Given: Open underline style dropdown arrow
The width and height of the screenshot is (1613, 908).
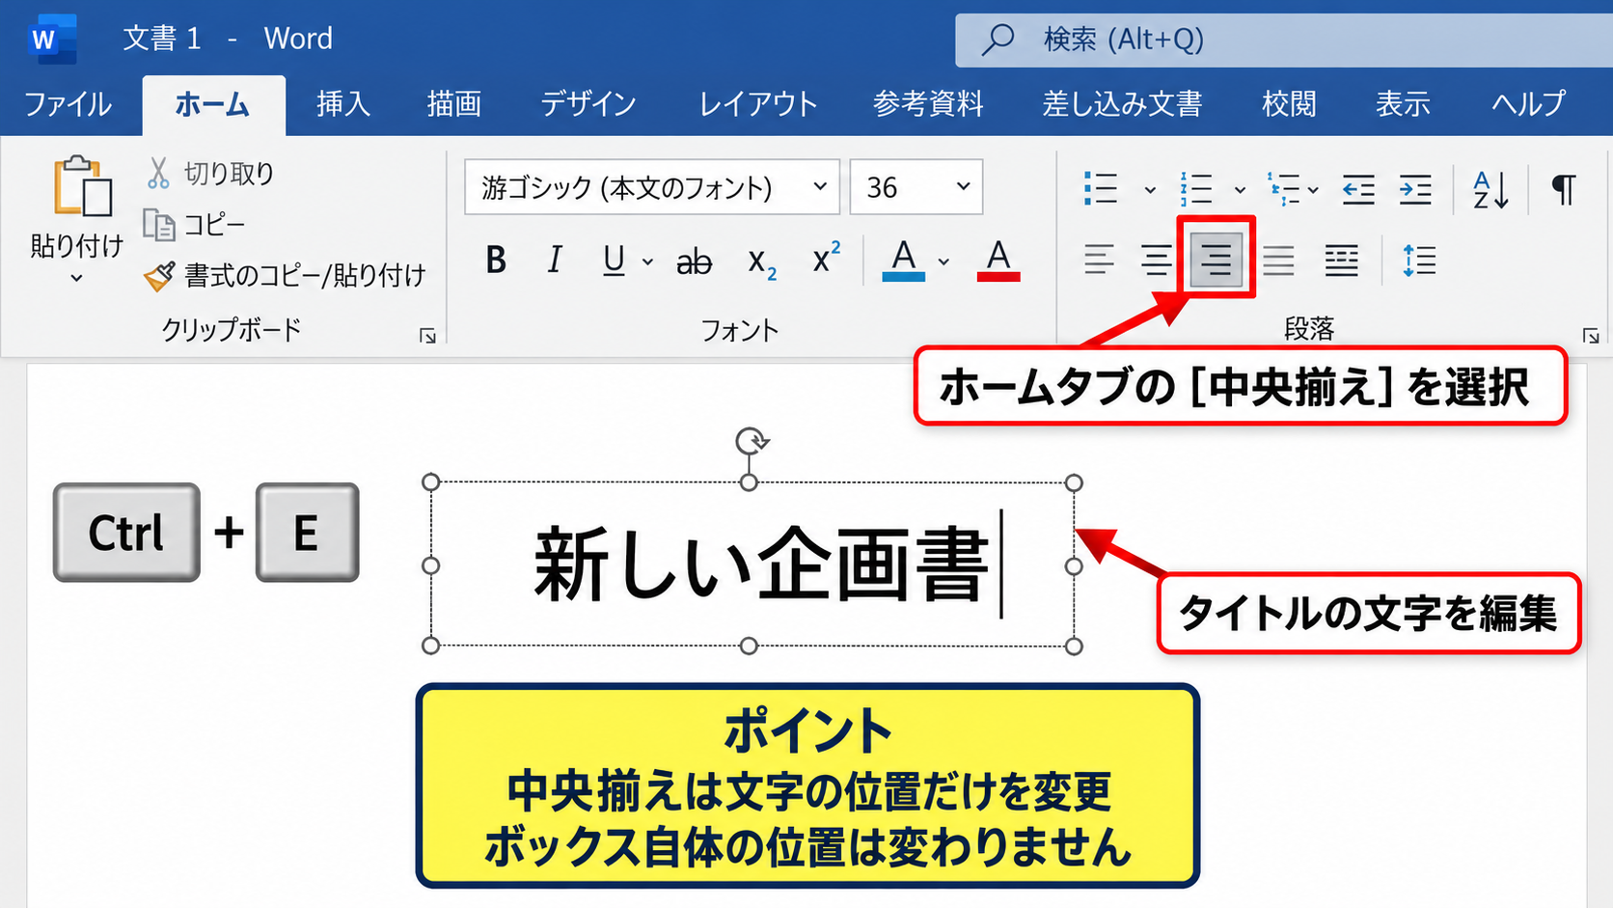Looking at the screenshot, I should (647, 261).
